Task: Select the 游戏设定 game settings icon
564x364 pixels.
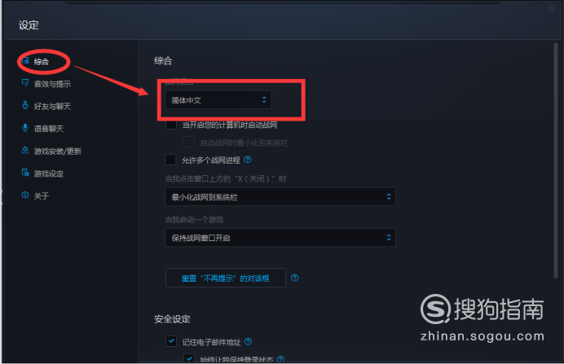Action: point(25,173)
